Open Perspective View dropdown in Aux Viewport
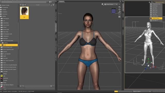The image size is (165, 93). pyautogui.click(x=159, y=2)
